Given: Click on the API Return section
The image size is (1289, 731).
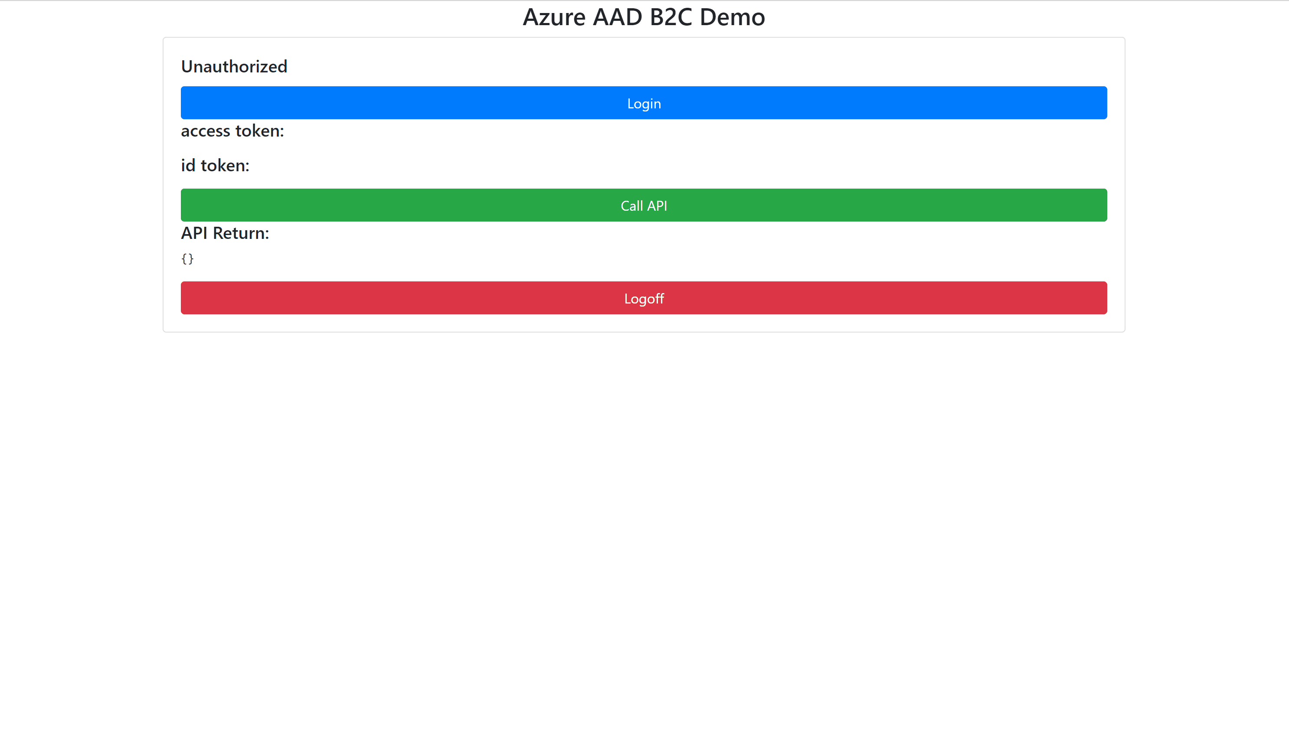Looking at the screenshot, I should [225, 233].
